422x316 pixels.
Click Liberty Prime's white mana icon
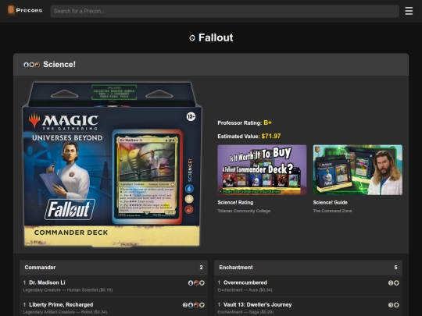click(202, 305)
